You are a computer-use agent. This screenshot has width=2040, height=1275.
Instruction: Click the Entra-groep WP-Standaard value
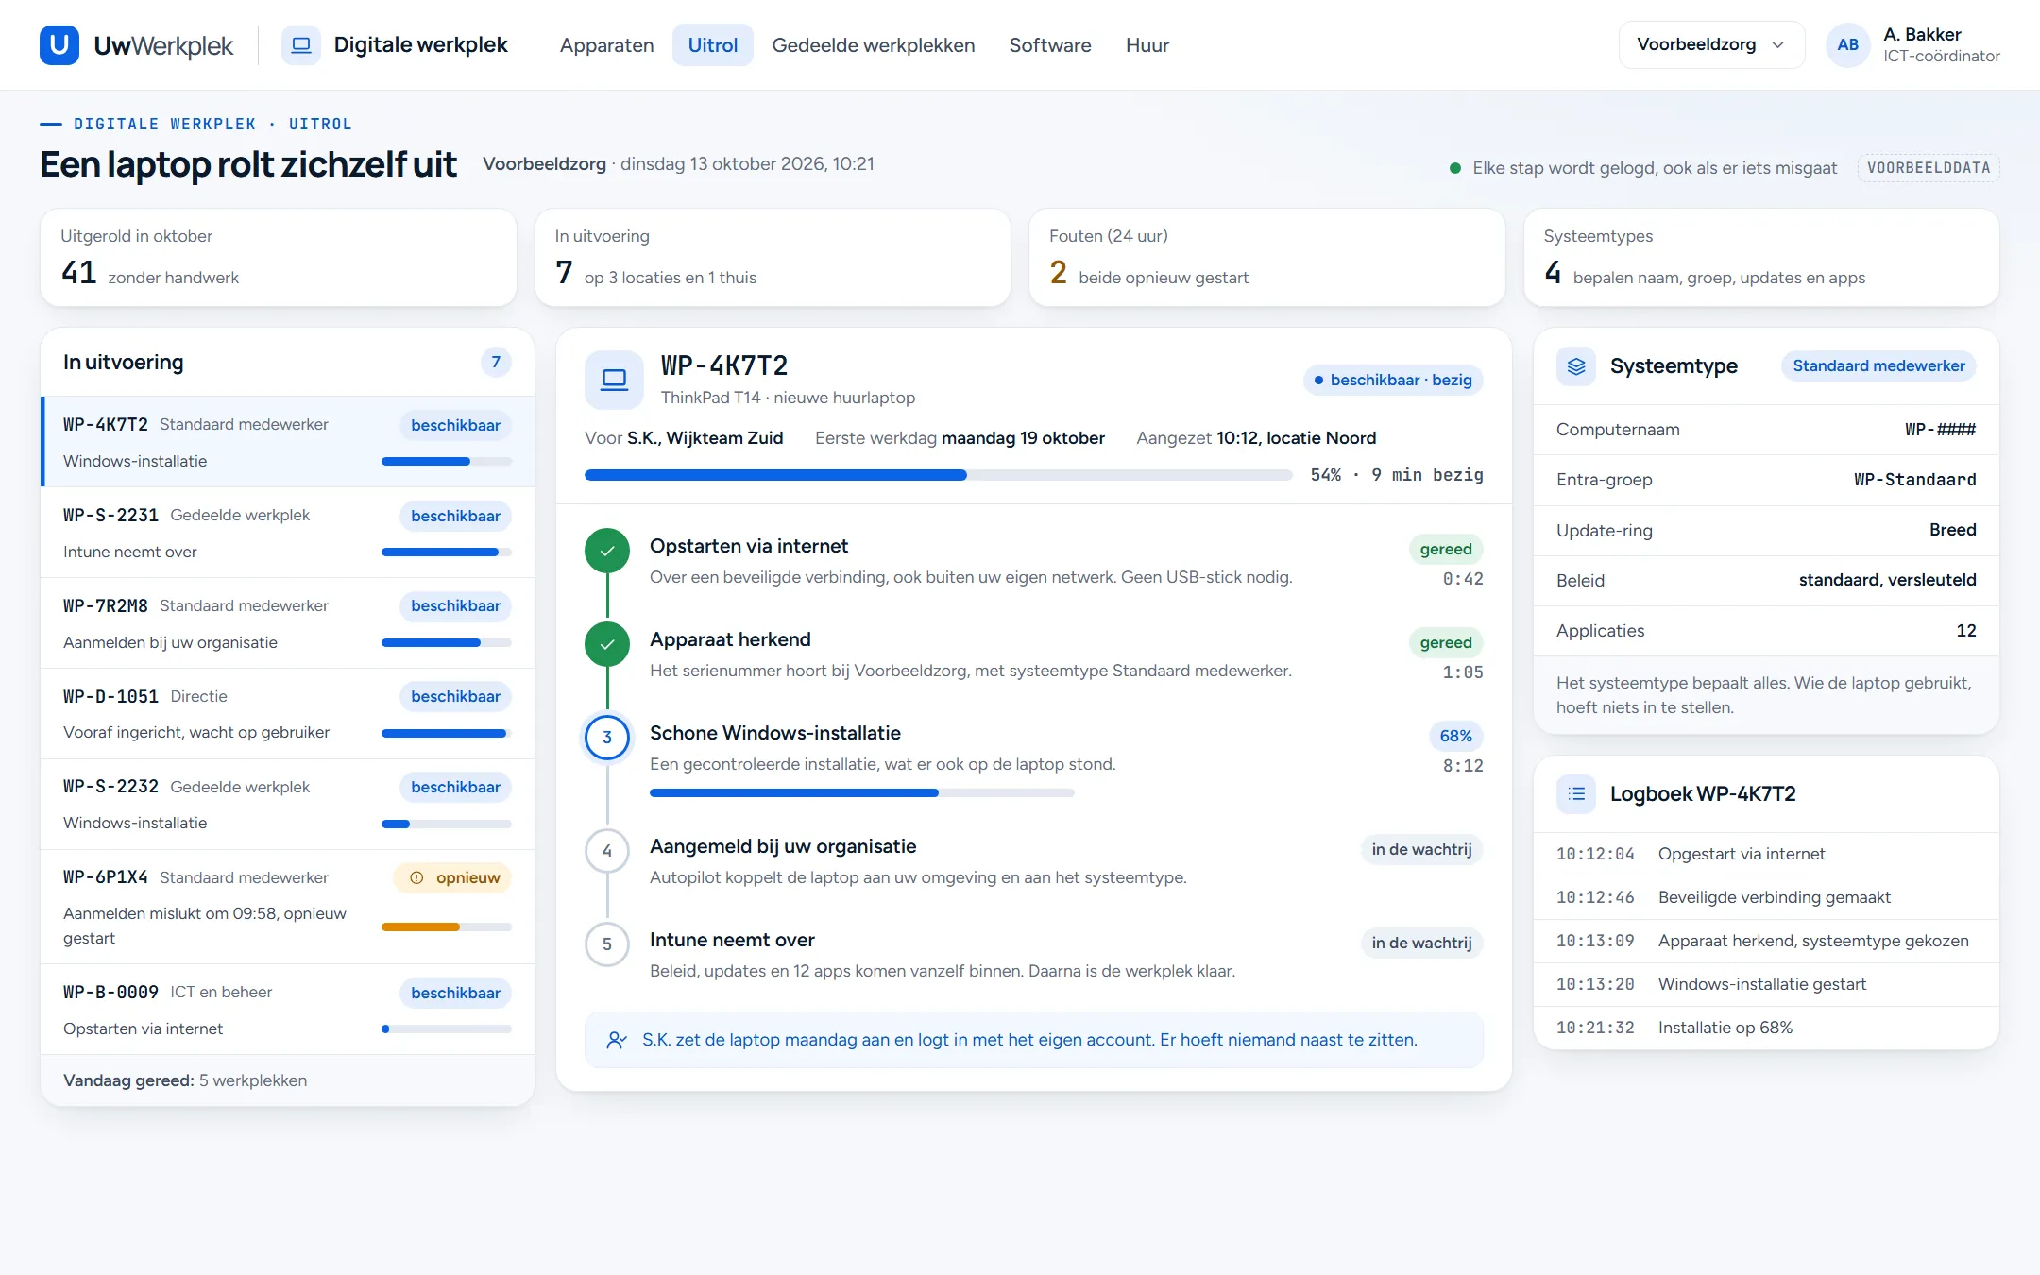[x=1914, y=480]
